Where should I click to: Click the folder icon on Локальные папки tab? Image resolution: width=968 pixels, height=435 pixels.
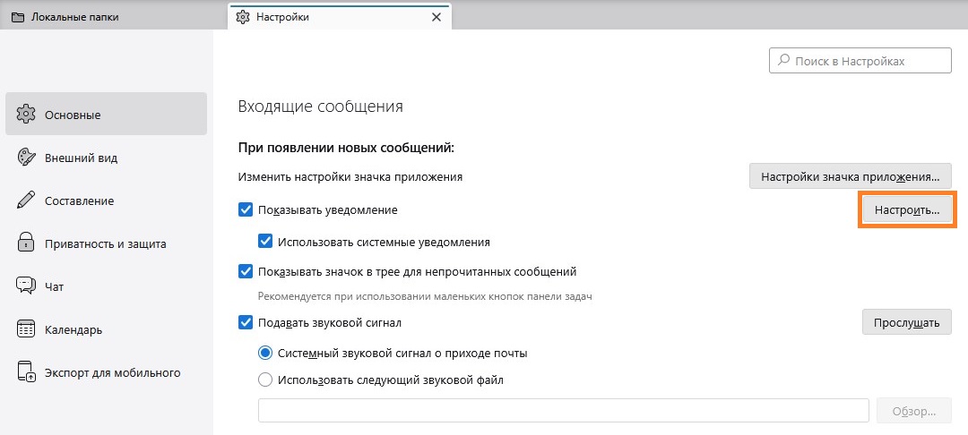coord(17,17)
